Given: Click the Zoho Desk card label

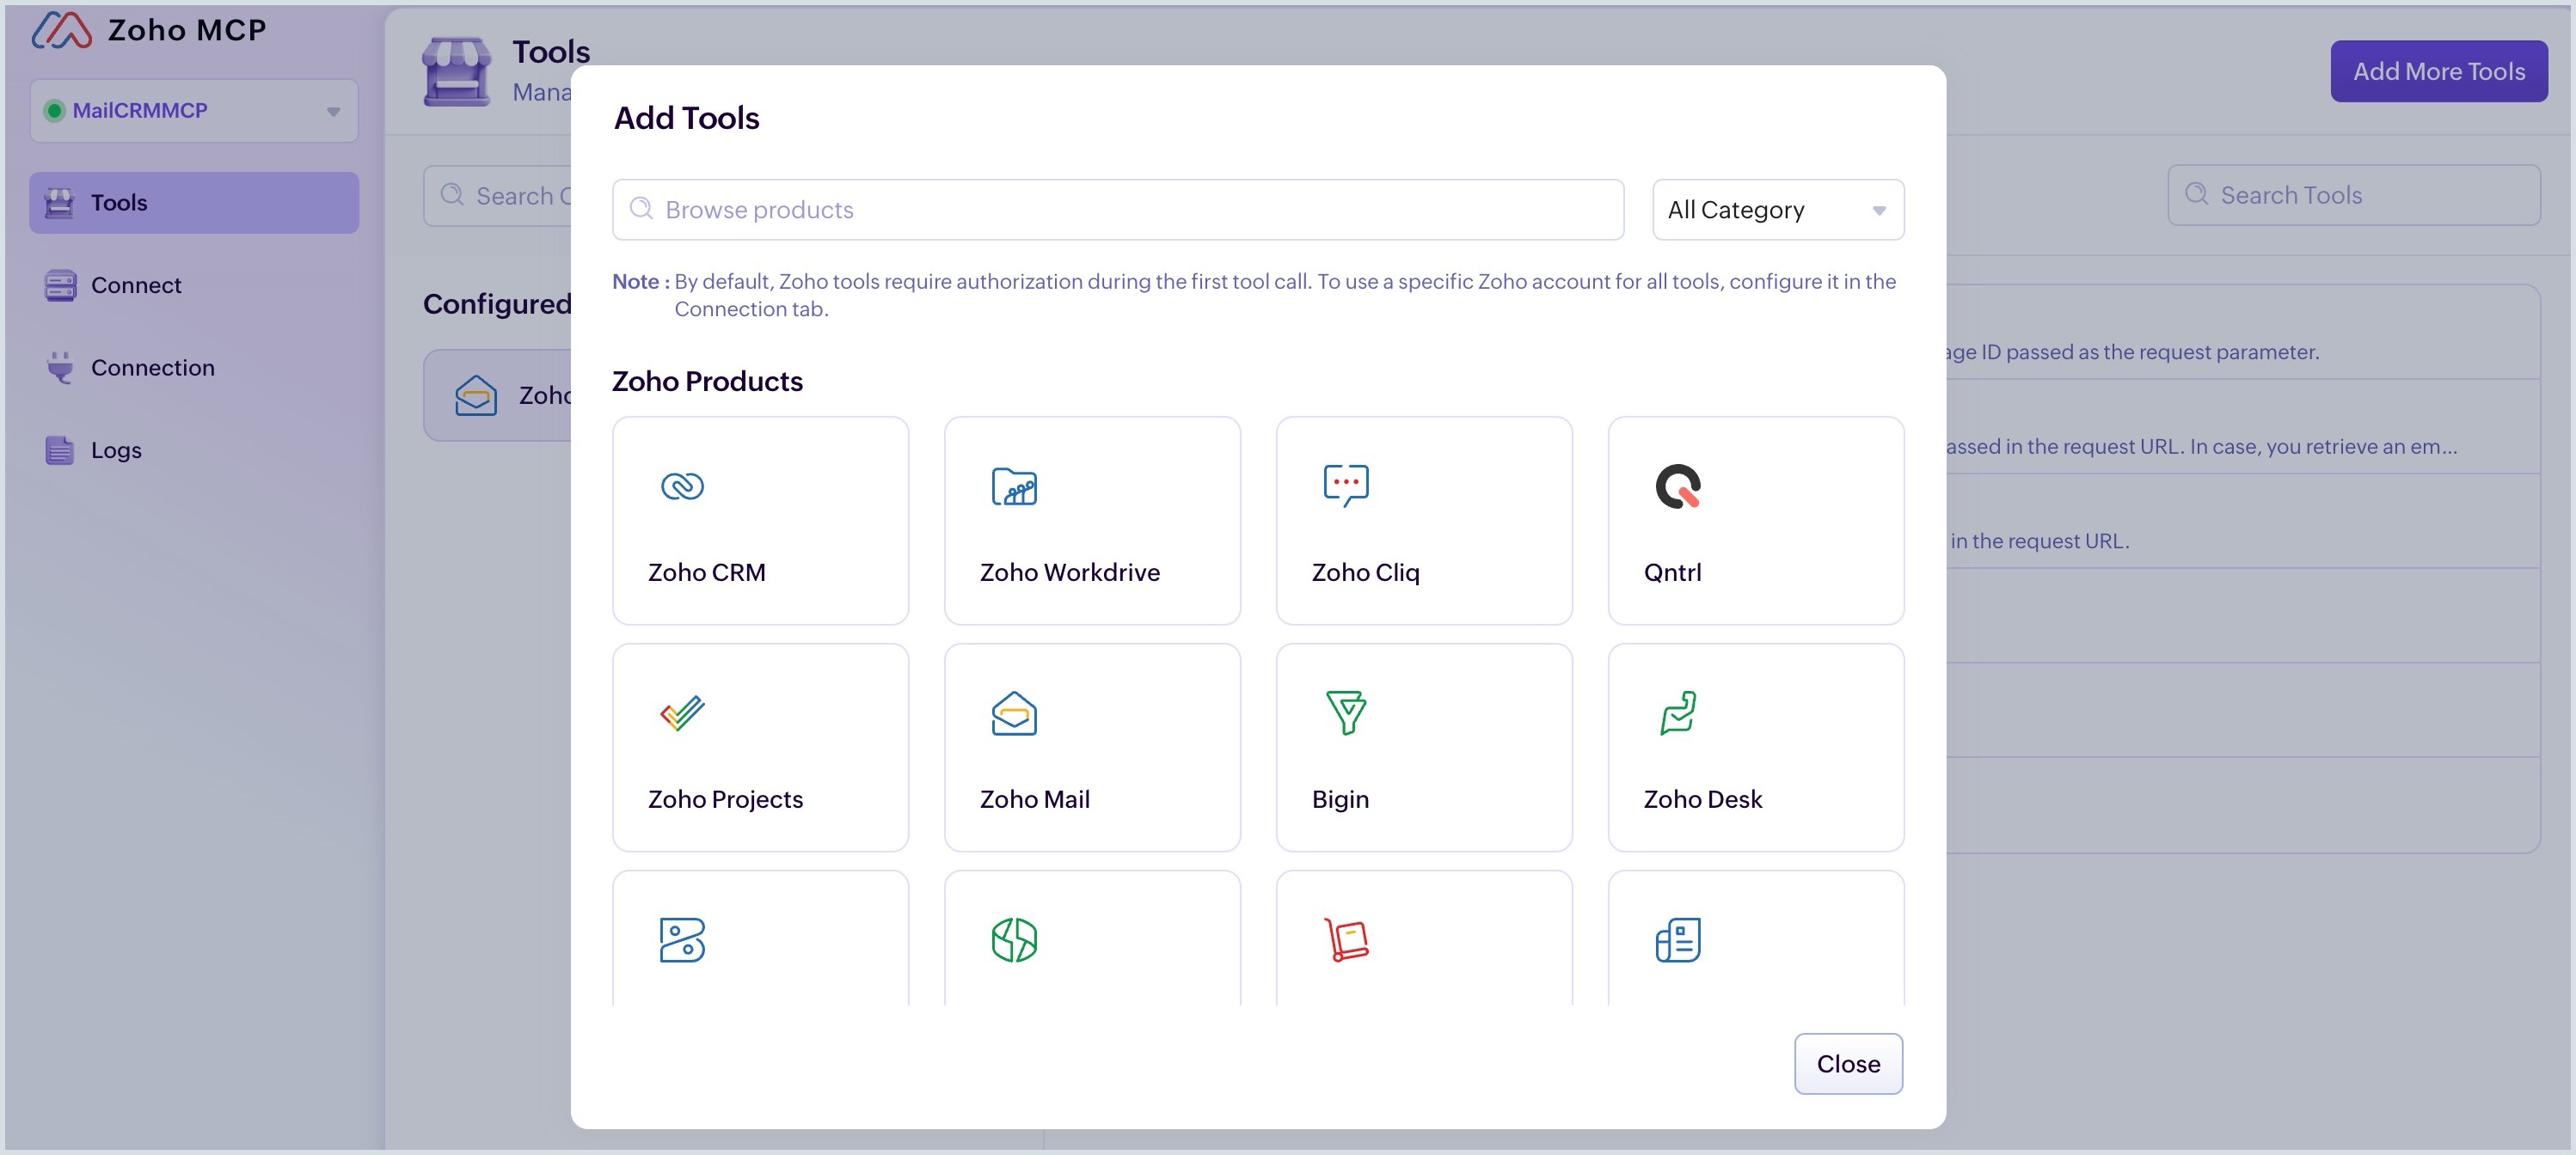Looking at the screenshot, I should 1703,799.
